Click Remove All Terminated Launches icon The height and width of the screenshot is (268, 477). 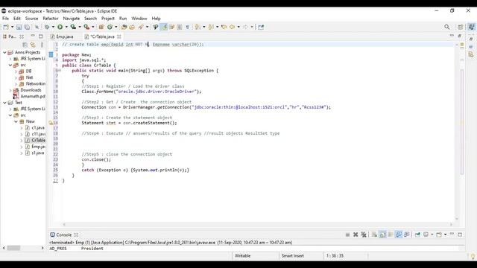click(364, 234)
